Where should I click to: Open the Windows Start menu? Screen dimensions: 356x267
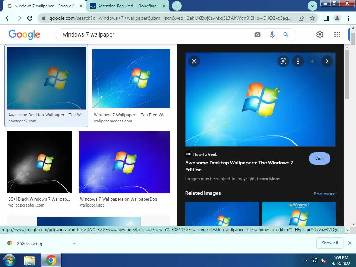(x=9, y=260)
